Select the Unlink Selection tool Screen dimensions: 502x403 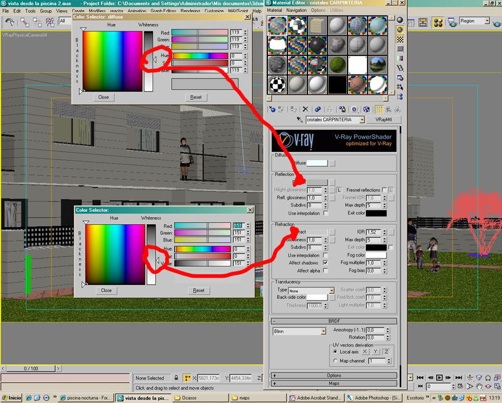pos(37,22)
